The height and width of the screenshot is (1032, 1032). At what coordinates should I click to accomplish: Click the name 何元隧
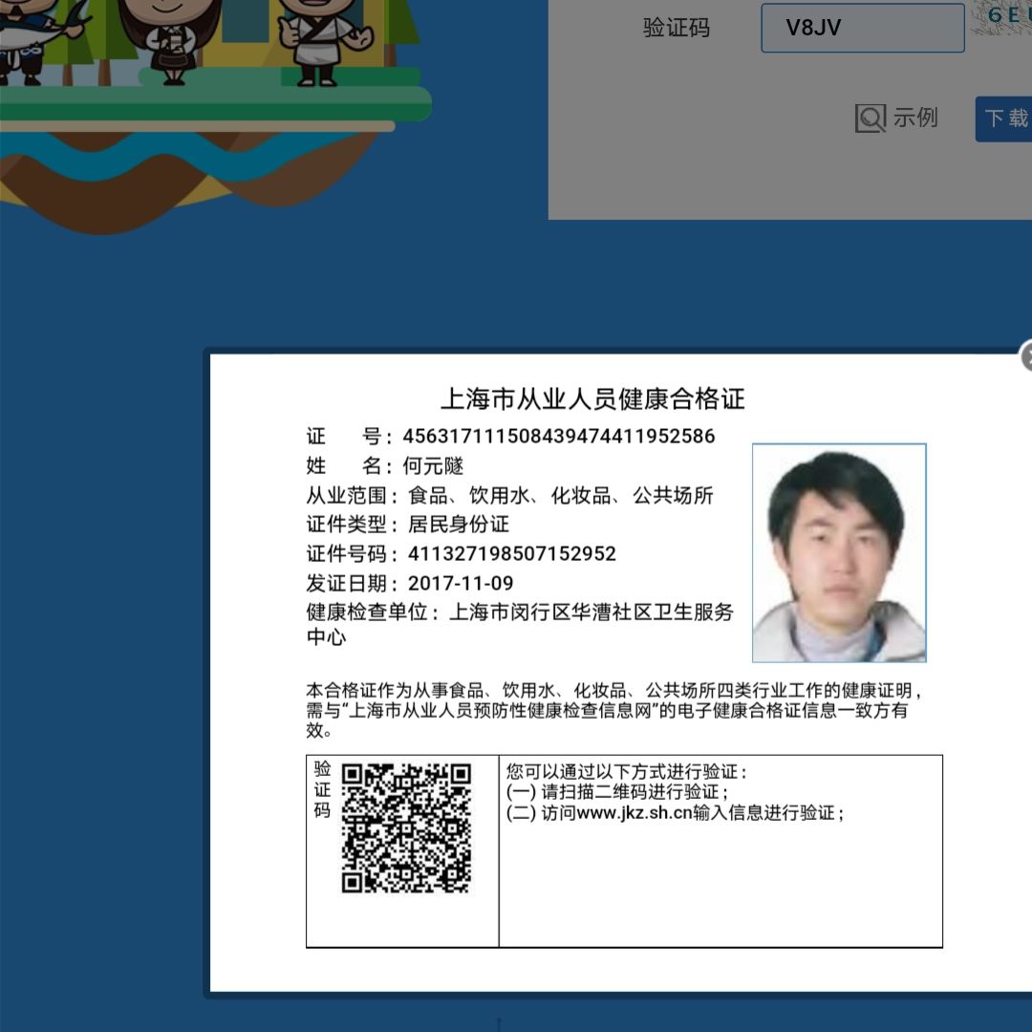click(x=433, y=466)
